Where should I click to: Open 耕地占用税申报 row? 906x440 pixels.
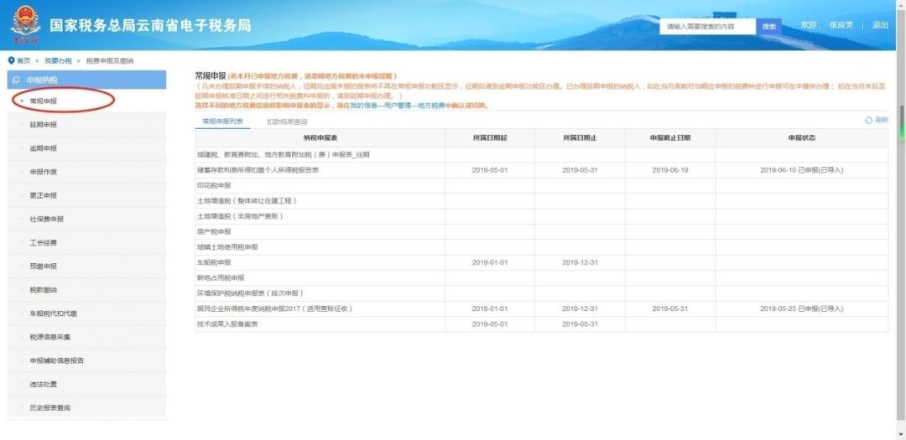tap(541, 277)
